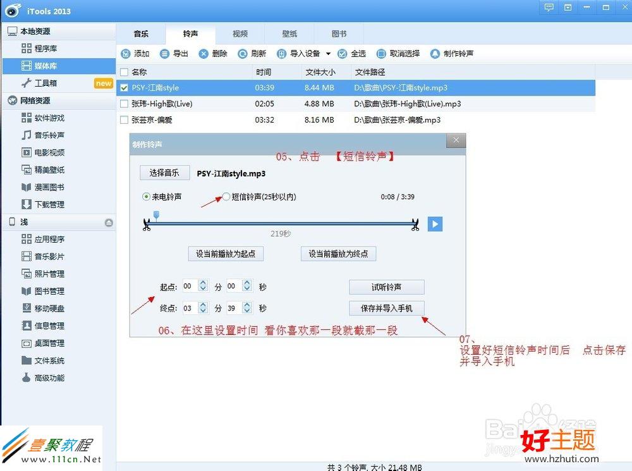Screen dimensions: 632x471
Task: Open the title bar dropdown menu icon
Action: pyautogui.click(x=568, y=7)
